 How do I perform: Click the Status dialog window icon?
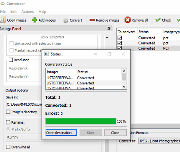[x=47, y=54]
